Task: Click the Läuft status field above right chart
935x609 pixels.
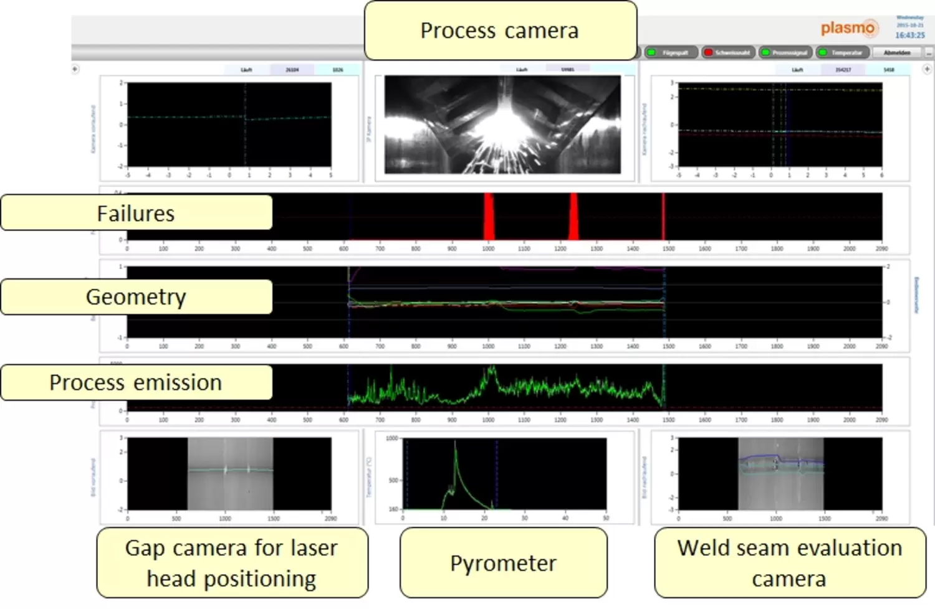Action: tap(797, 70)
